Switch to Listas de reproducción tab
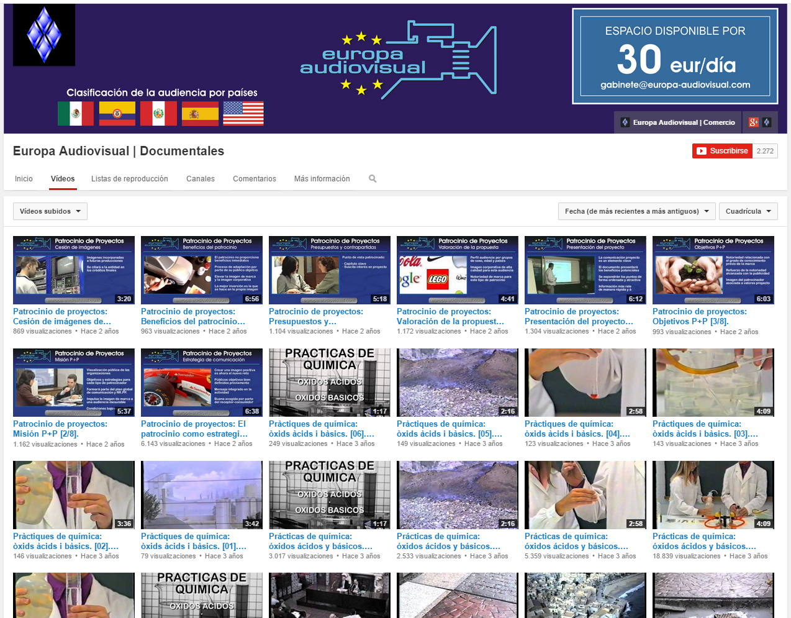791x618 pixels. pyautogui.click(x=130, y=179)
